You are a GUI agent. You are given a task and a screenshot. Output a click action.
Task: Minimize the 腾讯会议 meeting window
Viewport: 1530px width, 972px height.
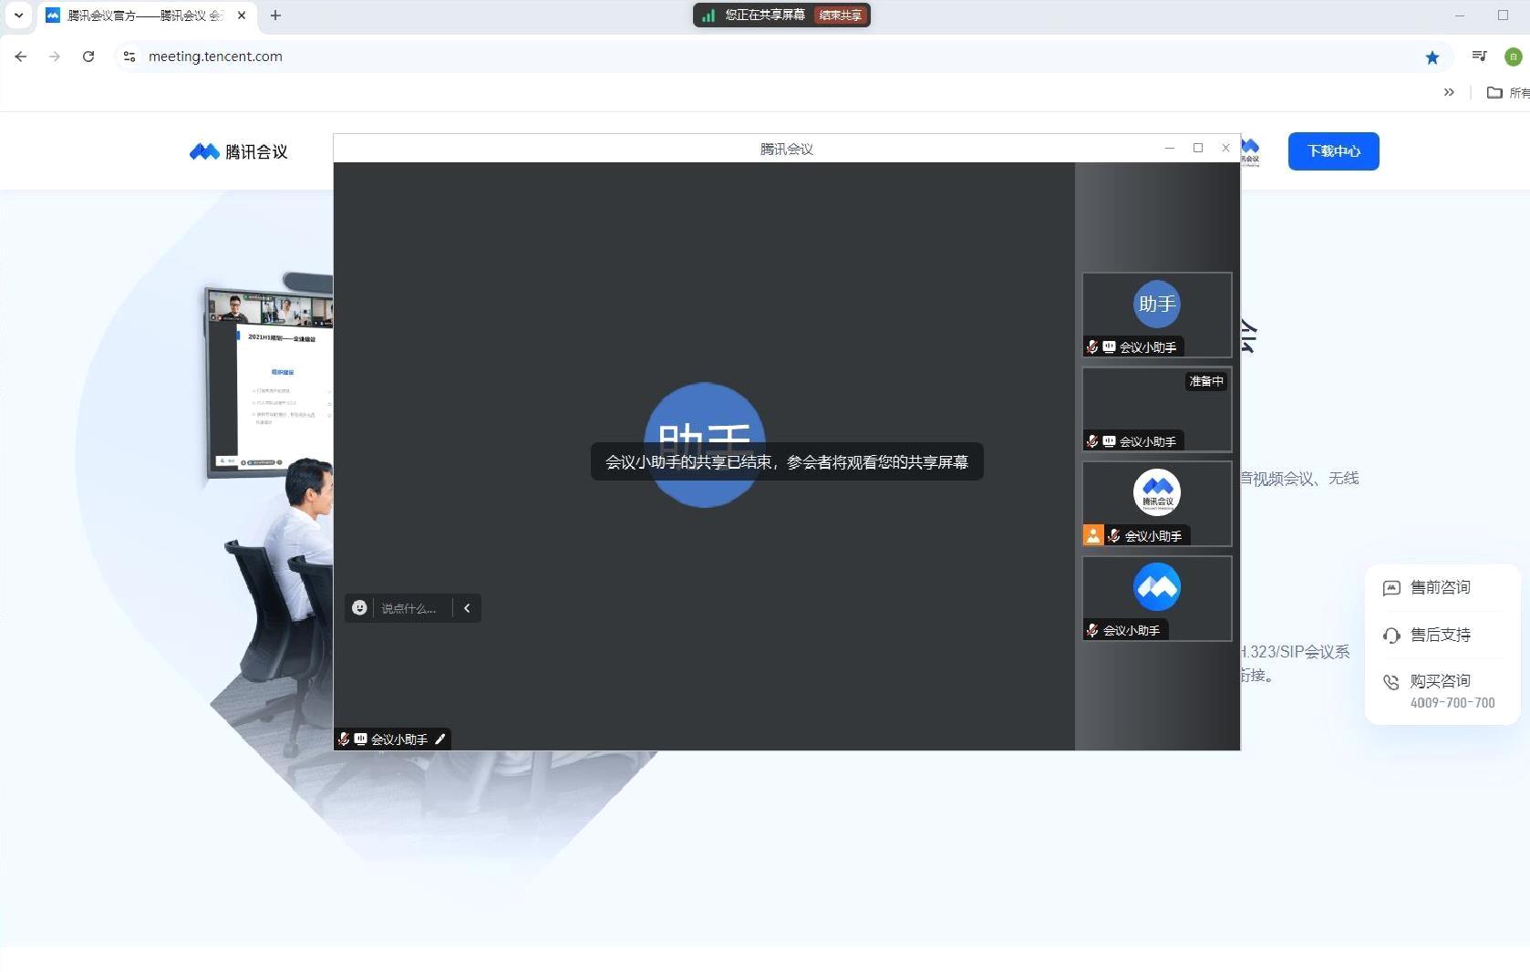tap(1169, 148)
